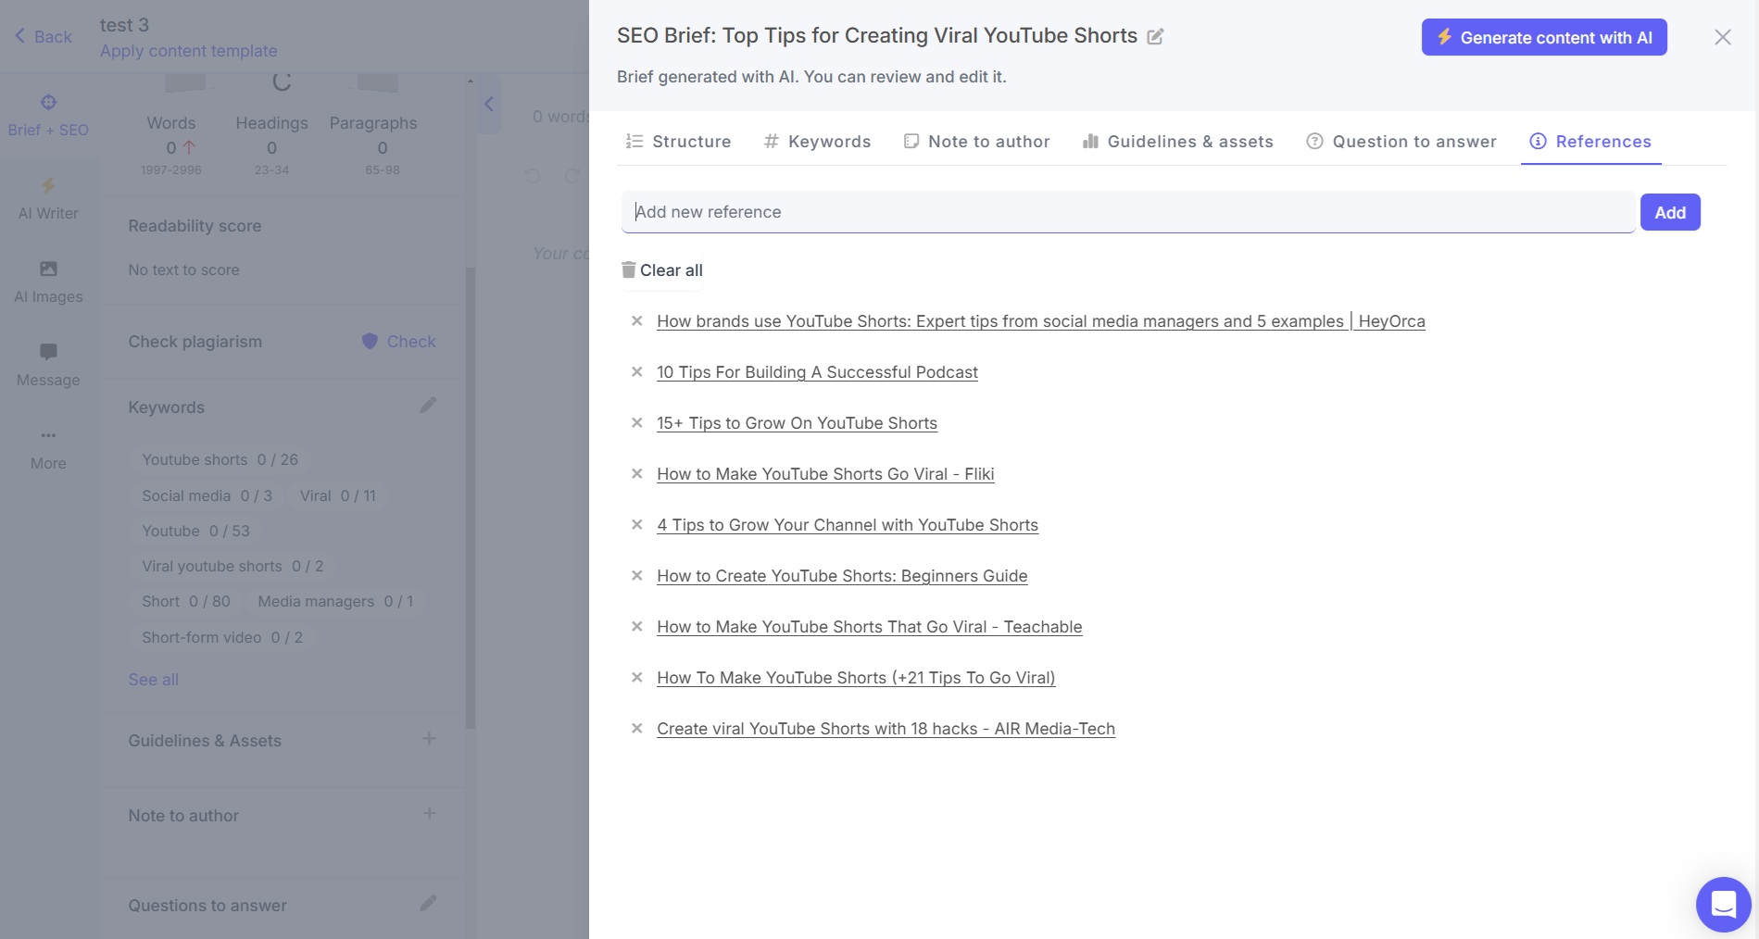Screen dimensions: 1759x939
Task: Click Generate content with AI button
Action: click(x=1544, y=37)
